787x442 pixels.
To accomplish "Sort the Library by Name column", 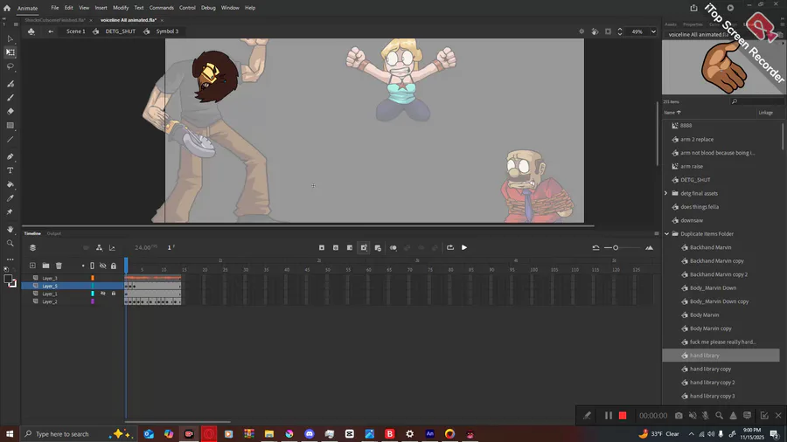I will click(x=672, y=113).
